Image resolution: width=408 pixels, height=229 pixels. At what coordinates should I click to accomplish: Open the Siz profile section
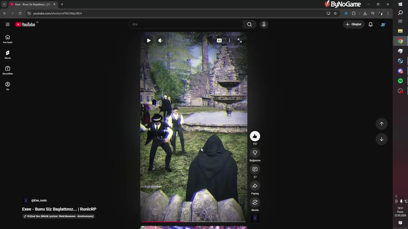click(8, 86)
